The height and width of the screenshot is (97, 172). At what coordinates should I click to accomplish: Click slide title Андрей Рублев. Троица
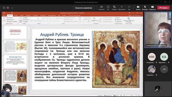pyautogui.click(x=62, y=34)
